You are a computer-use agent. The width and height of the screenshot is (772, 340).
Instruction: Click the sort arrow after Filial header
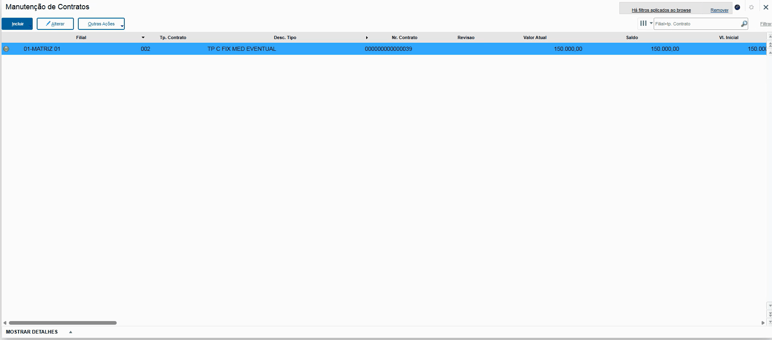[143, 37]
